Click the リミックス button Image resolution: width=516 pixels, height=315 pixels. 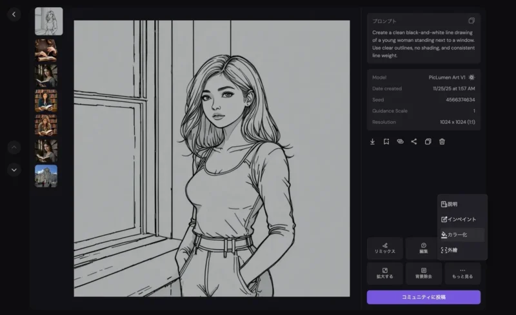(x=384, y=248)
